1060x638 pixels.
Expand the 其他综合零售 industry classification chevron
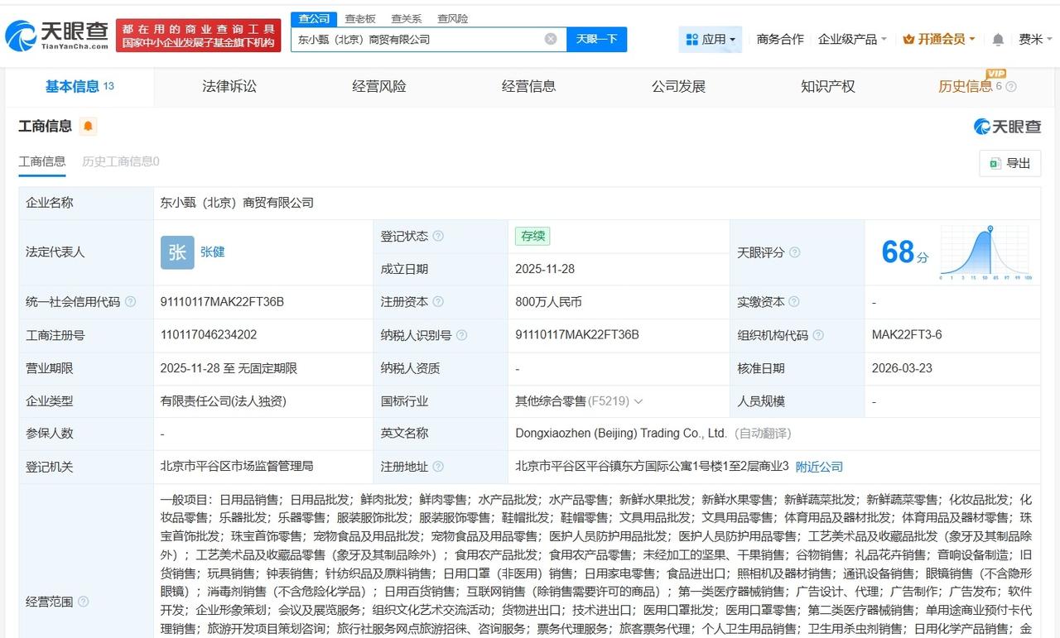point(638,401)
